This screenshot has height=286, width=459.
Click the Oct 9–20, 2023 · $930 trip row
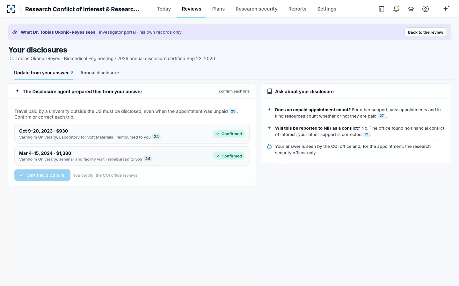(x=132, y=134)
